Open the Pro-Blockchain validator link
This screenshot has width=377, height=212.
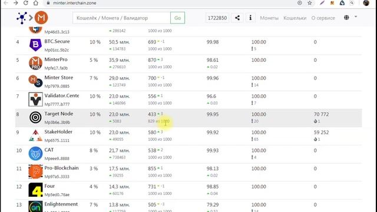click(61, 168)
